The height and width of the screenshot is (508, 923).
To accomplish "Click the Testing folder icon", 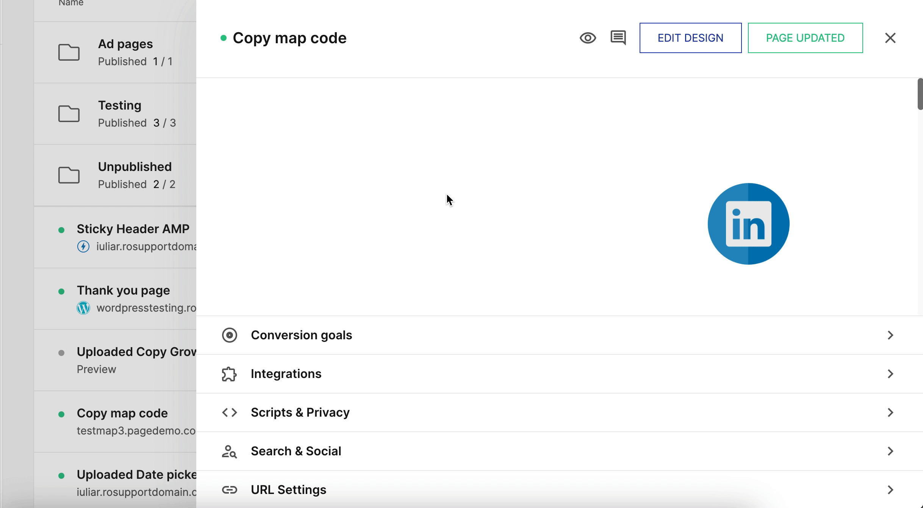I will click(69, 114).
